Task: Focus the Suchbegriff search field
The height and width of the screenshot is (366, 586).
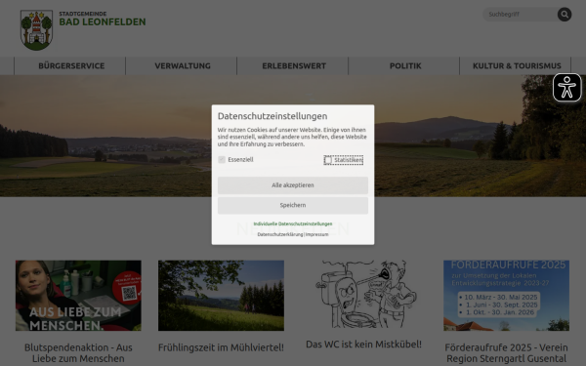Action: (521, 15)
